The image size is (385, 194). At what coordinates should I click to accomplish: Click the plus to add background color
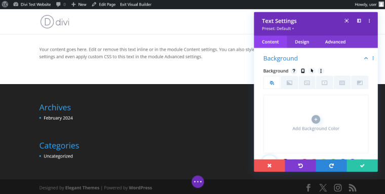click(316, 120)
